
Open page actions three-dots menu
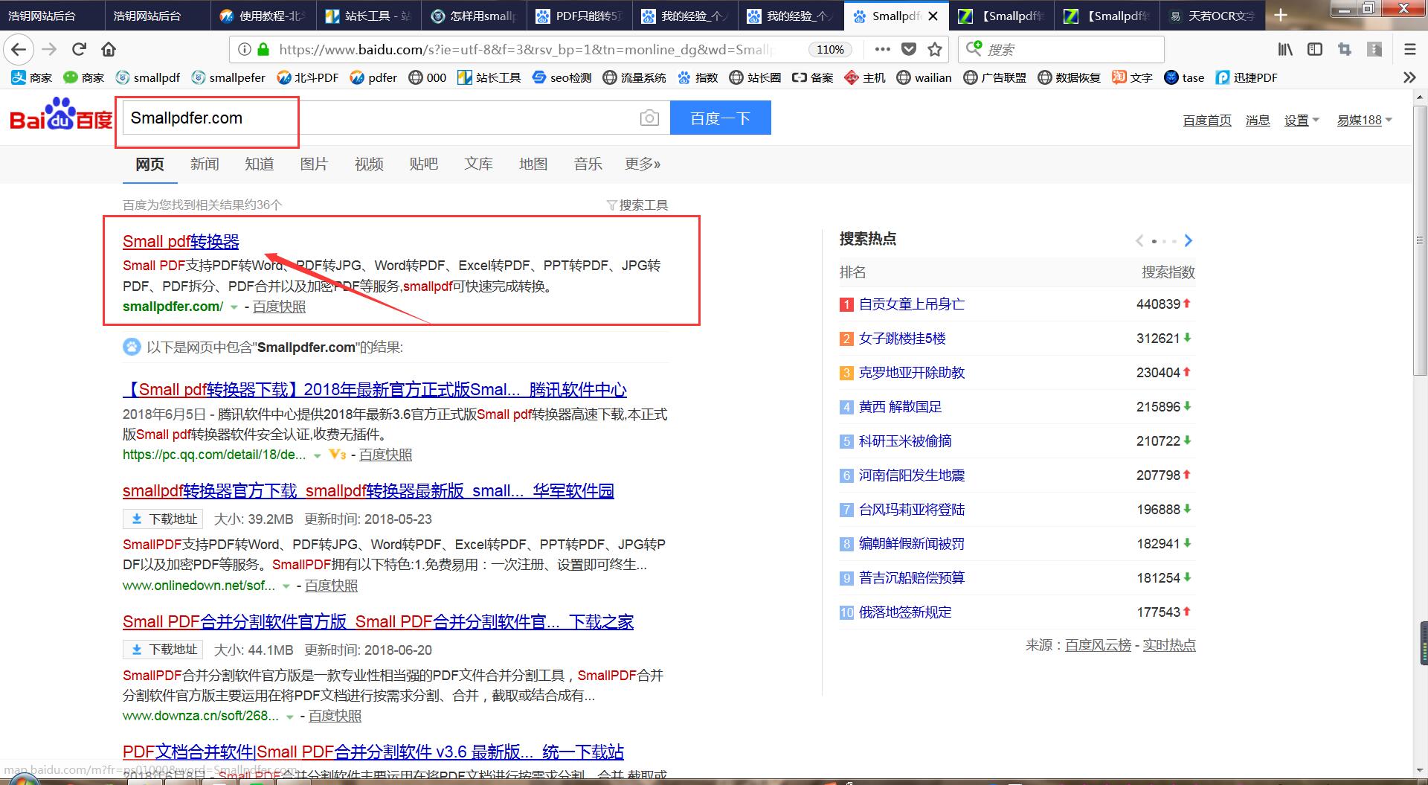pyautogui.click(x=882, y=50)
